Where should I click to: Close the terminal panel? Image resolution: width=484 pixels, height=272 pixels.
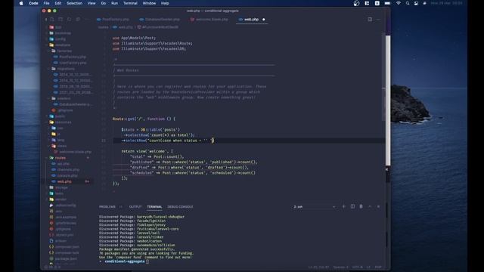click(378, 206)
